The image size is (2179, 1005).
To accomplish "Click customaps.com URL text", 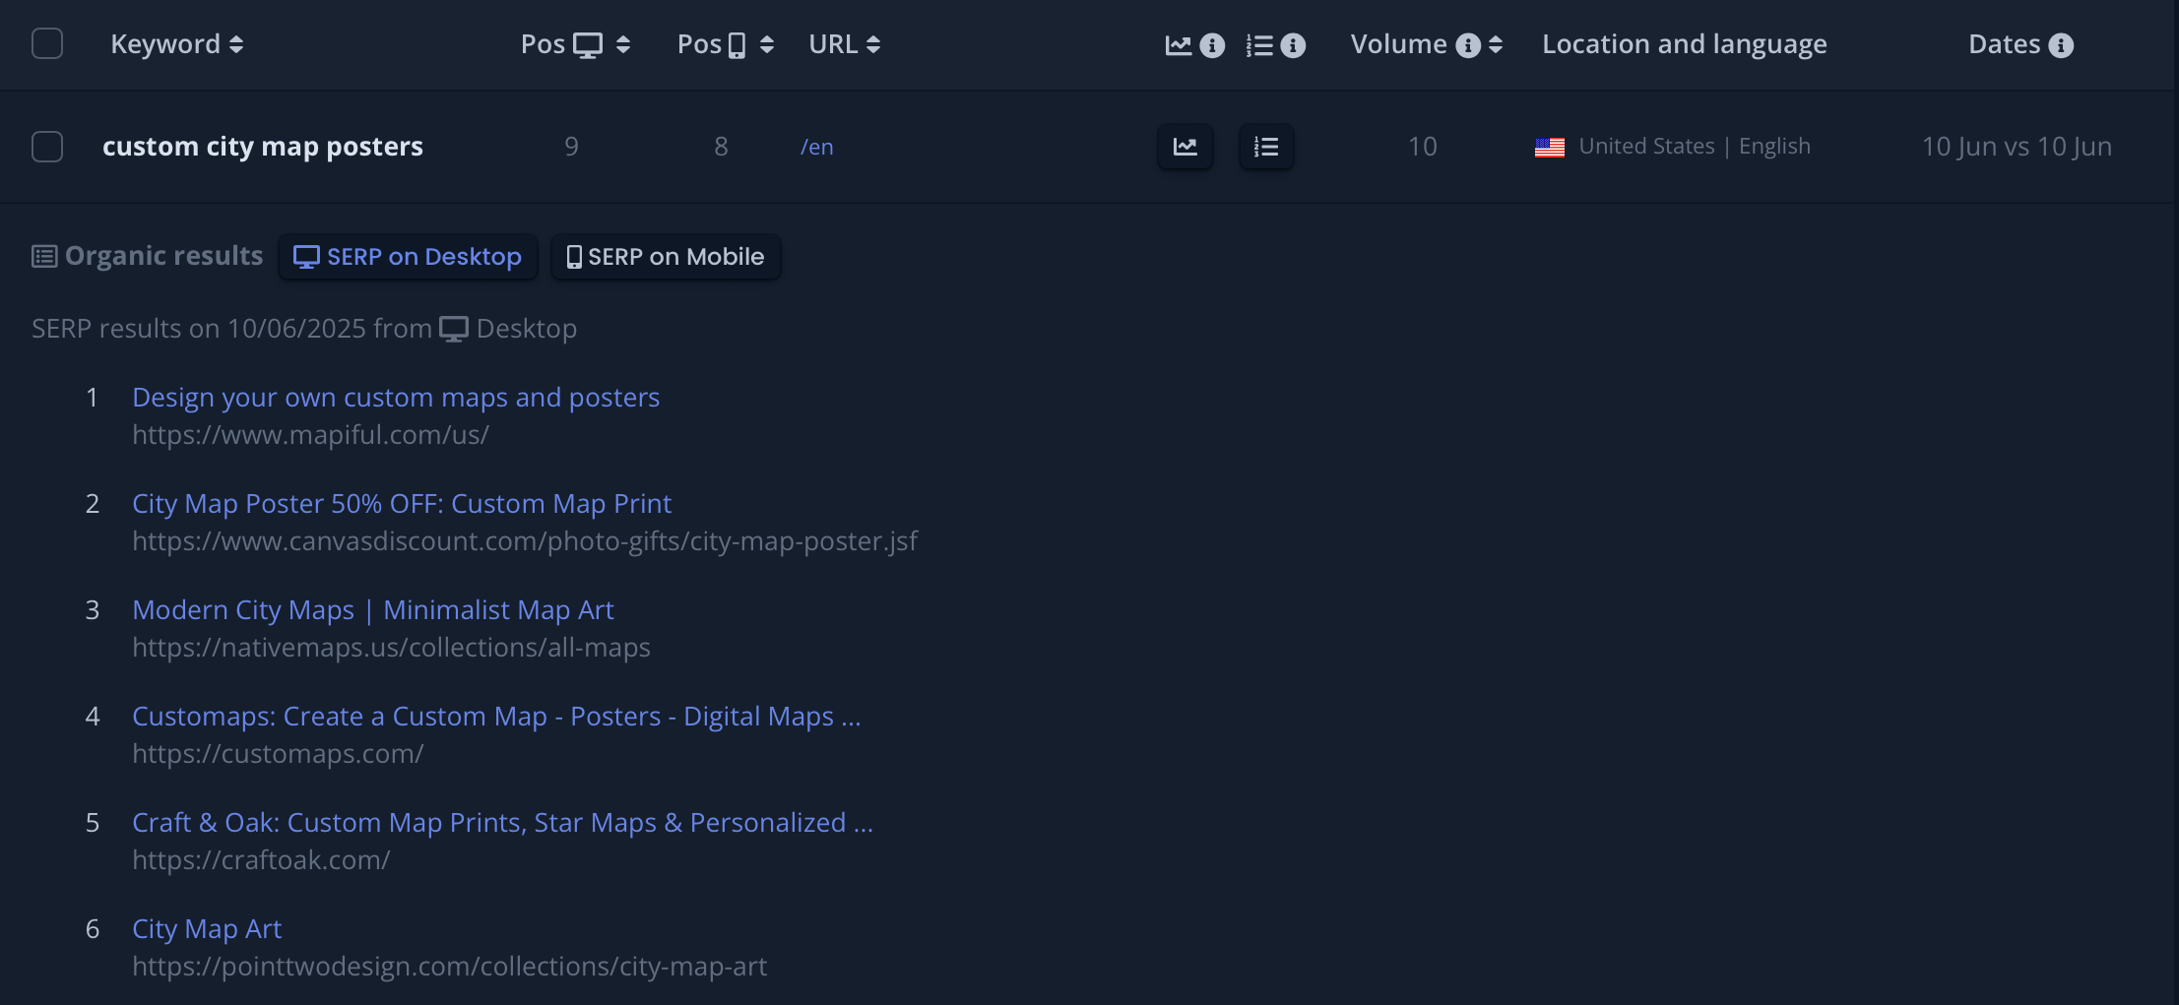I will 279,754.
